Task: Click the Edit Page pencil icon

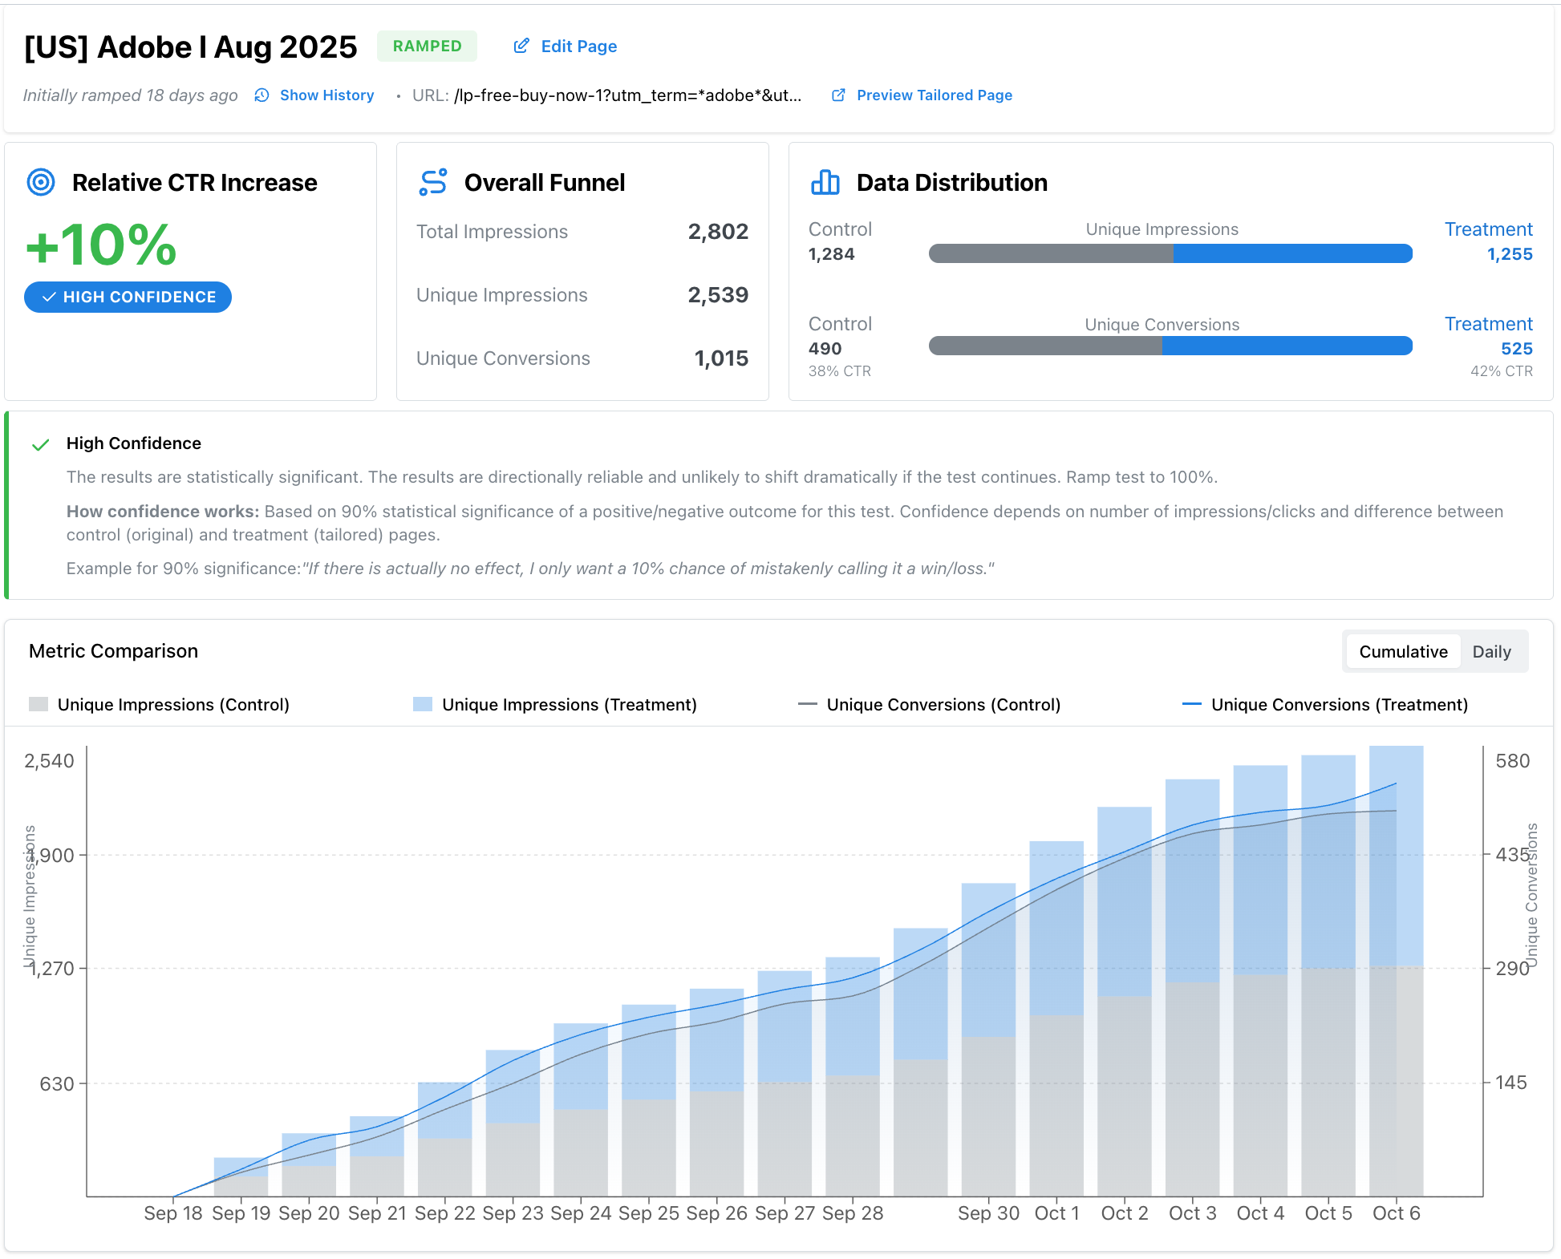Action: pos(522,46)
